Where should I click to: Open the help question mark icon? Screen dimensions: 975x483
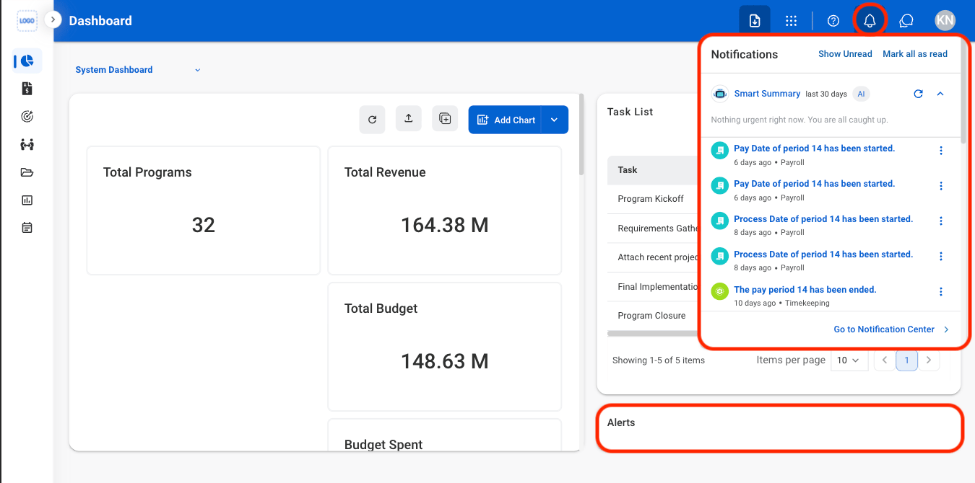click(833, 21)
